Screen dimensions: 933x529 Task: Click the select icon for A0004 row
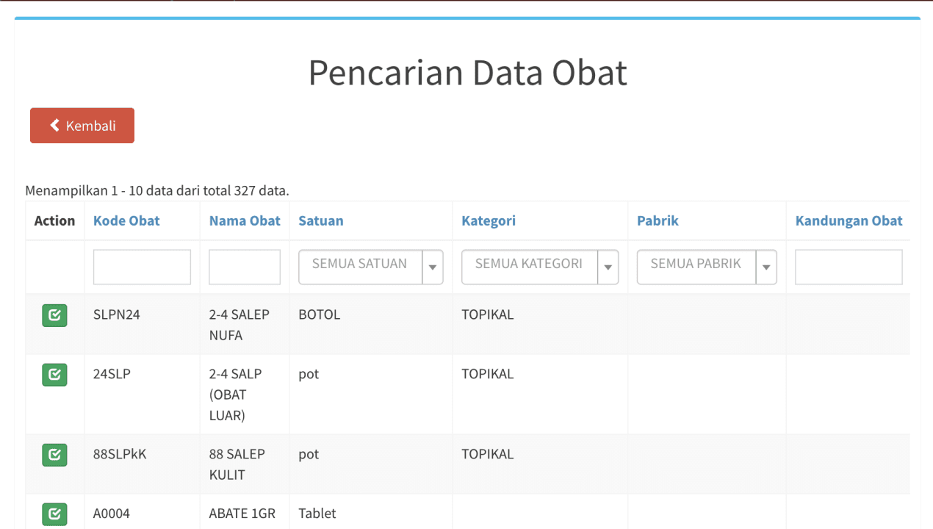point(54,514)
